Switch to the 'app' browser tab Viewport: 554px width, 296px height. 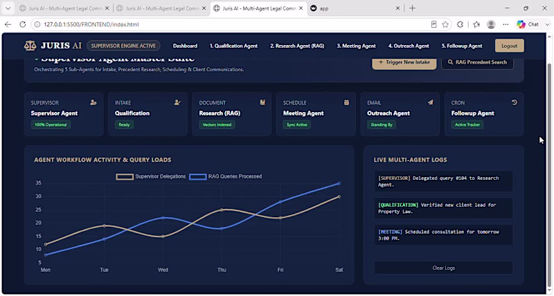coord(355,8)
